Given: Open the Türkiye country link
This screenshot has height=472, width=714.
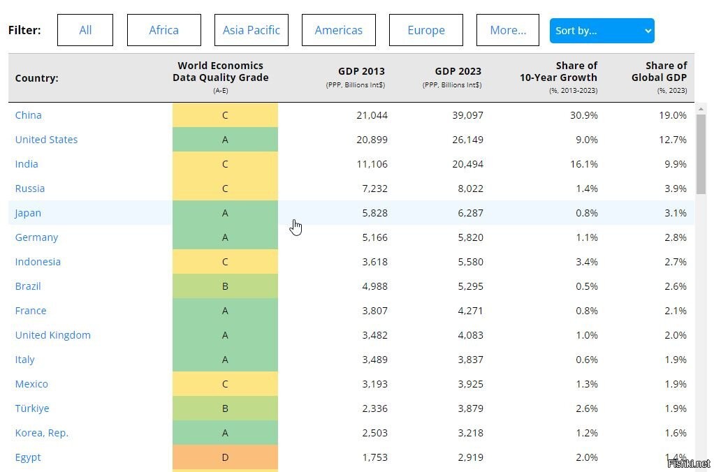Looking at the screenshot, I should pos(32,408).
